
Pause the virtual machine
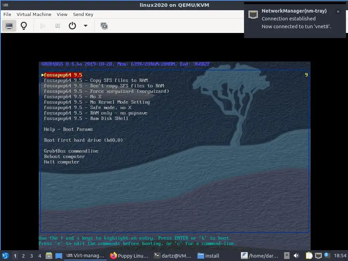click(58, 26)
